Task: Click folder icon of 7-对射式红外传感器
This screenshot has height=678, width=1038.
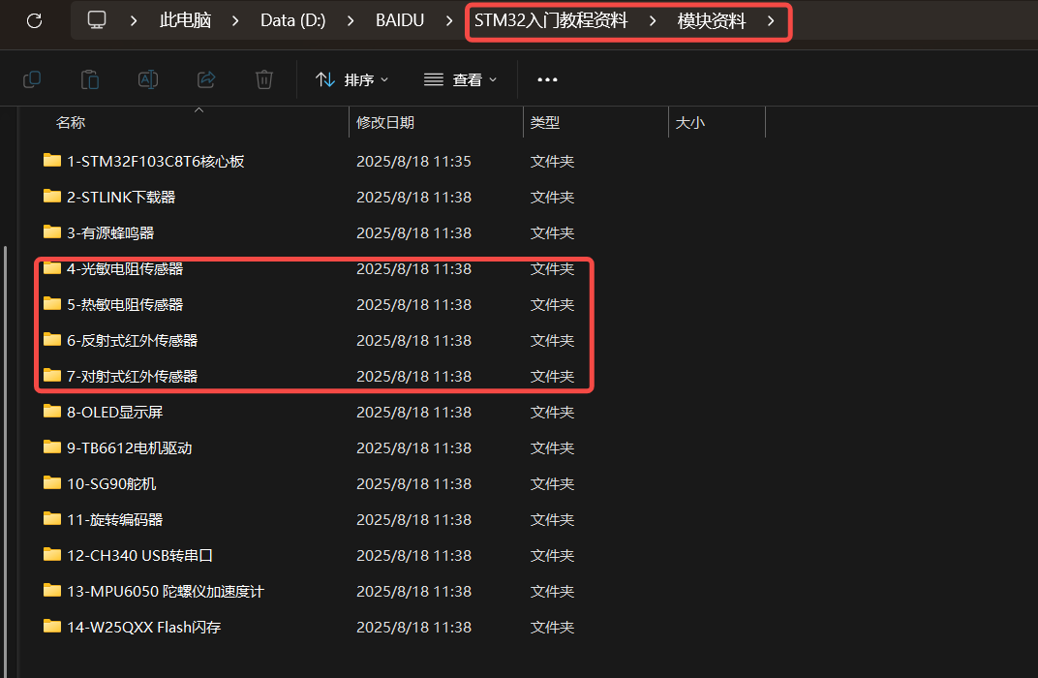Action: pos(52,375)
